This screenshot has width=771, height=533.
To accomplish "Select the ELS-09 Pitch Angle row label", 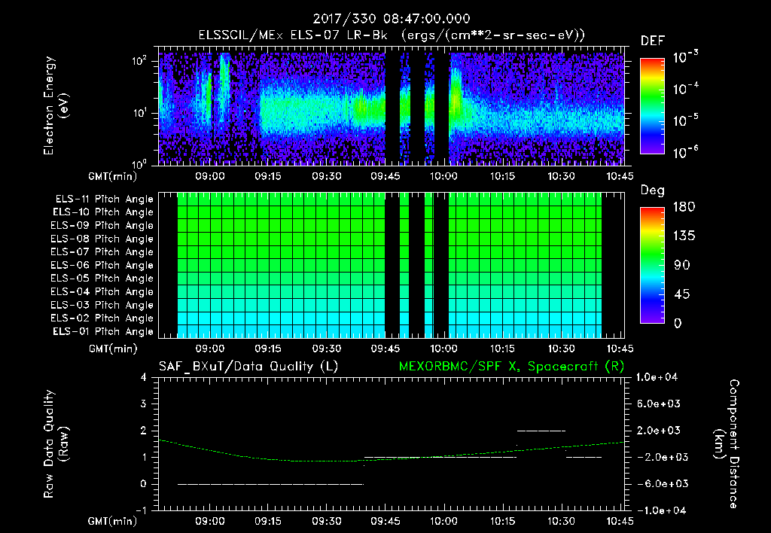I will [102, 226].
